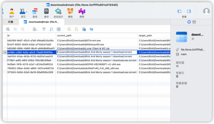This screenshot has height=124, width=214.
Task: Open the 自动运行 (Automation) robot icon
Action: pyautogui.click(x=58, y=13)
